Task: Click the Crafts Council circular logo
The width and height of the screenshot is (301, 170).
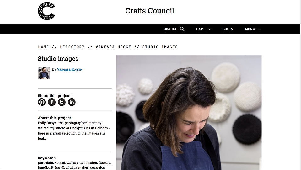Action: [46, 11]
